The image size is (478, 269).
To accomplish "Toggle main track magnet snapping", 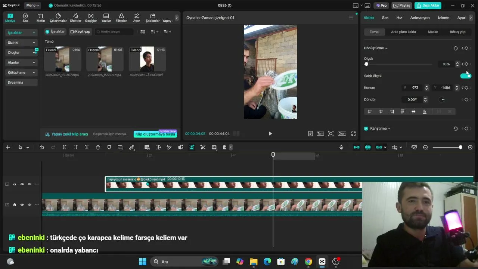I will tap(357, 147).
